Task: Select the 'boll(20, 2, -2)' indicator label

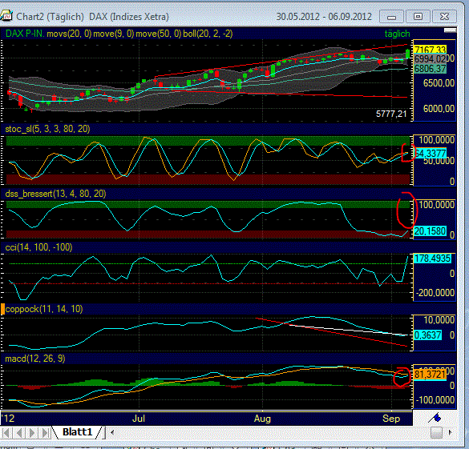Action: (208, 34)
